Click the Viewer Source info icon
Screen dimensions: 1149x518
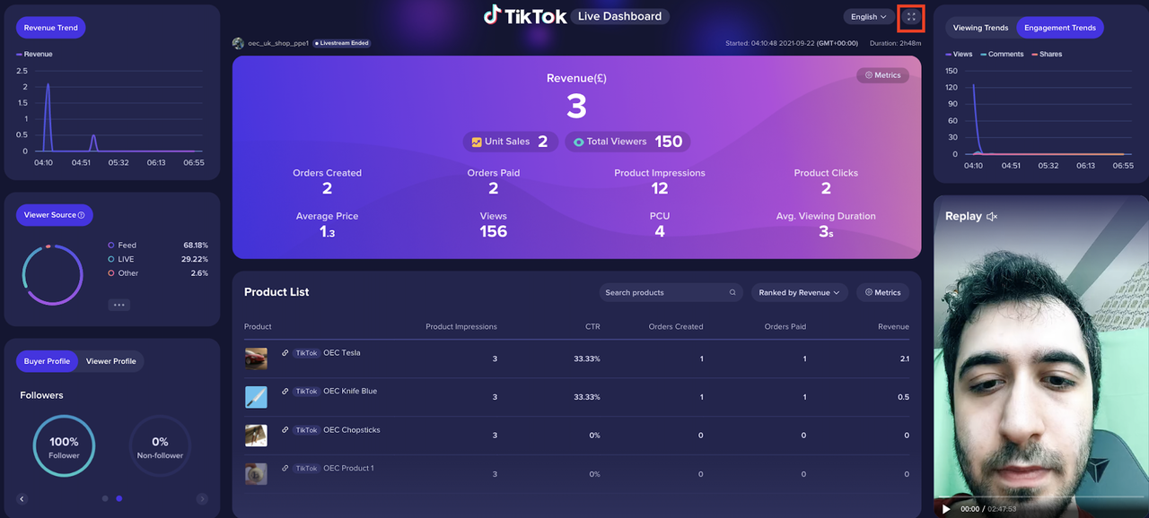[x=82, y=215]
